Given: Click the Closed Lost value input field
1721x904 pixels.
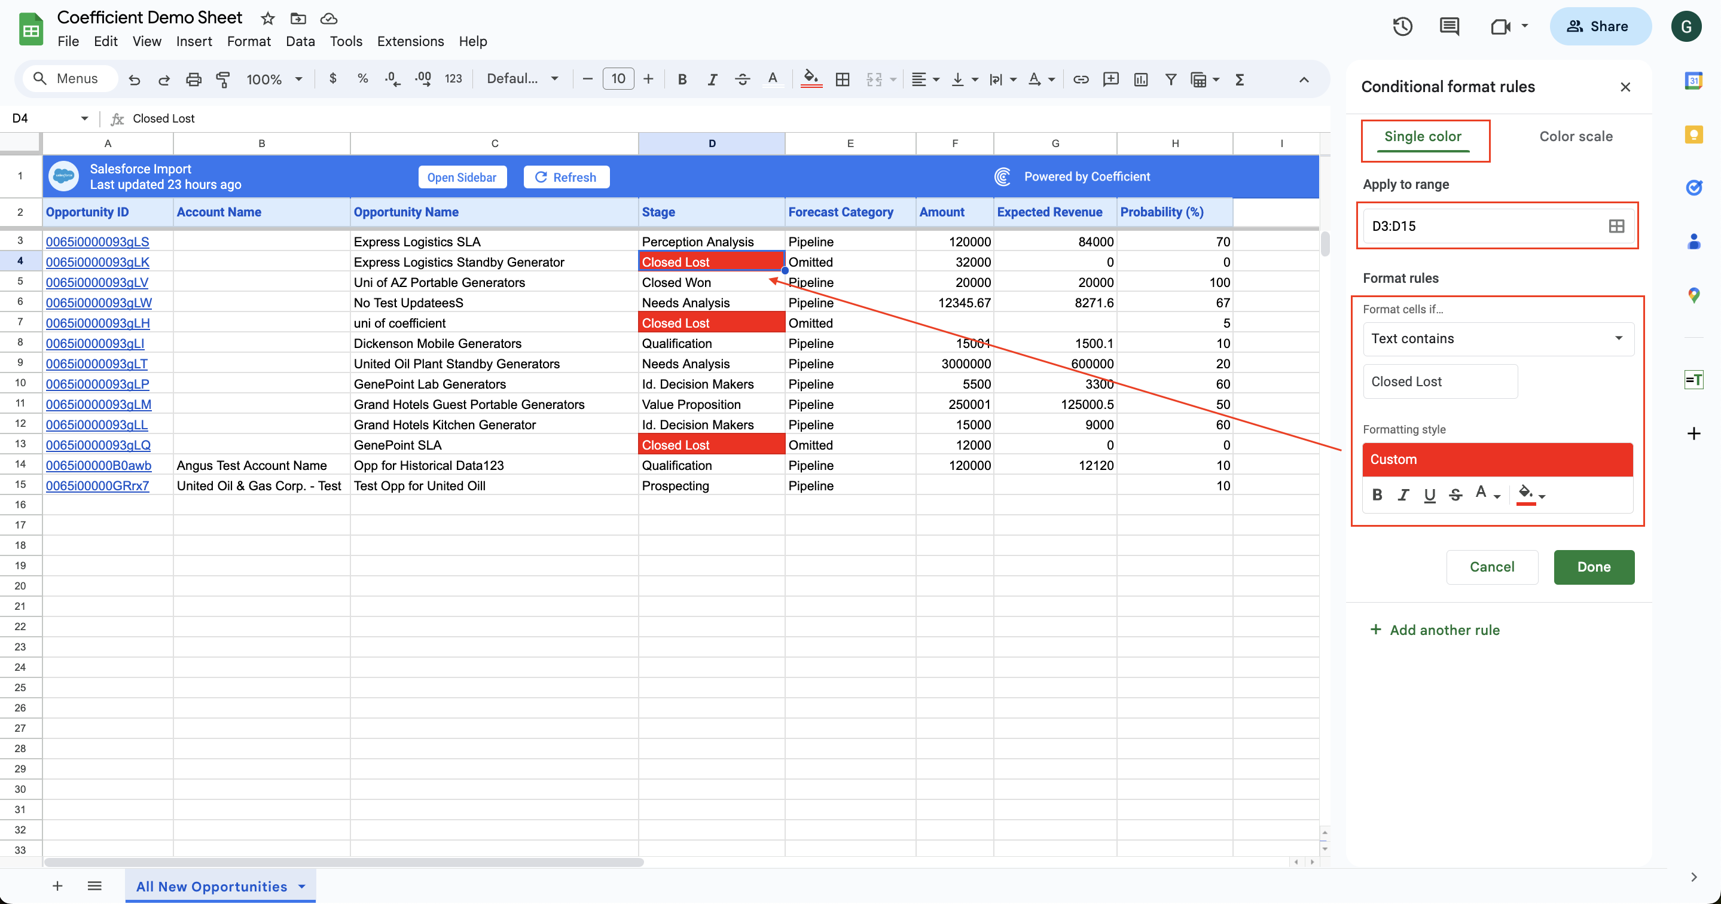Looking at the screenshot, I should pos(1440,381).
